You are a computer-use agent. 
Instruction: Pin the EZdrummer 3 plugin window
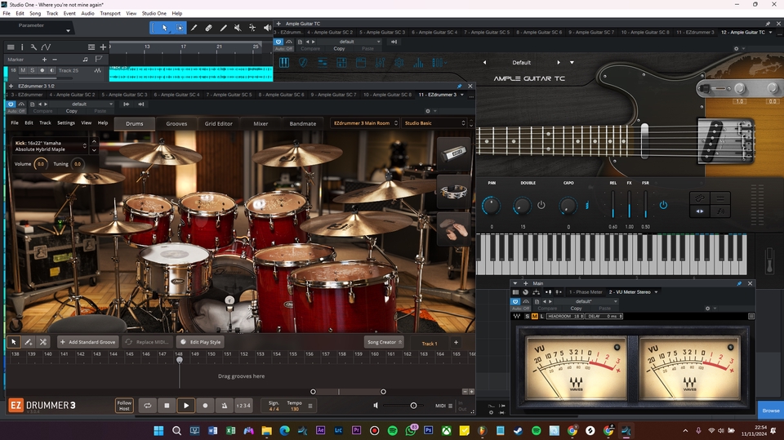(460, 86)
